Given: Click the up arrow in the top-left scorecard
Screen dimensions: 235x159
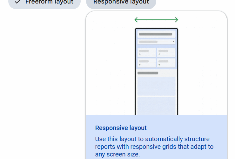Looking at the screenshot, I should coord(140,54).
